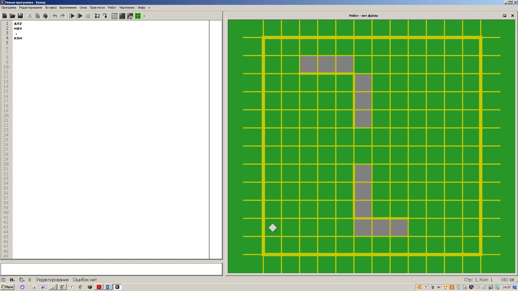Click the New program icon
Image resolution: width=518 pixels, height=291 pixels.
click(5, 16)
